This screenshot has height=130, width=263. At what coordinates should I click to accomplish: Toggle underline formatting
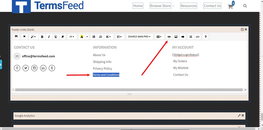(x=56, y=37)
